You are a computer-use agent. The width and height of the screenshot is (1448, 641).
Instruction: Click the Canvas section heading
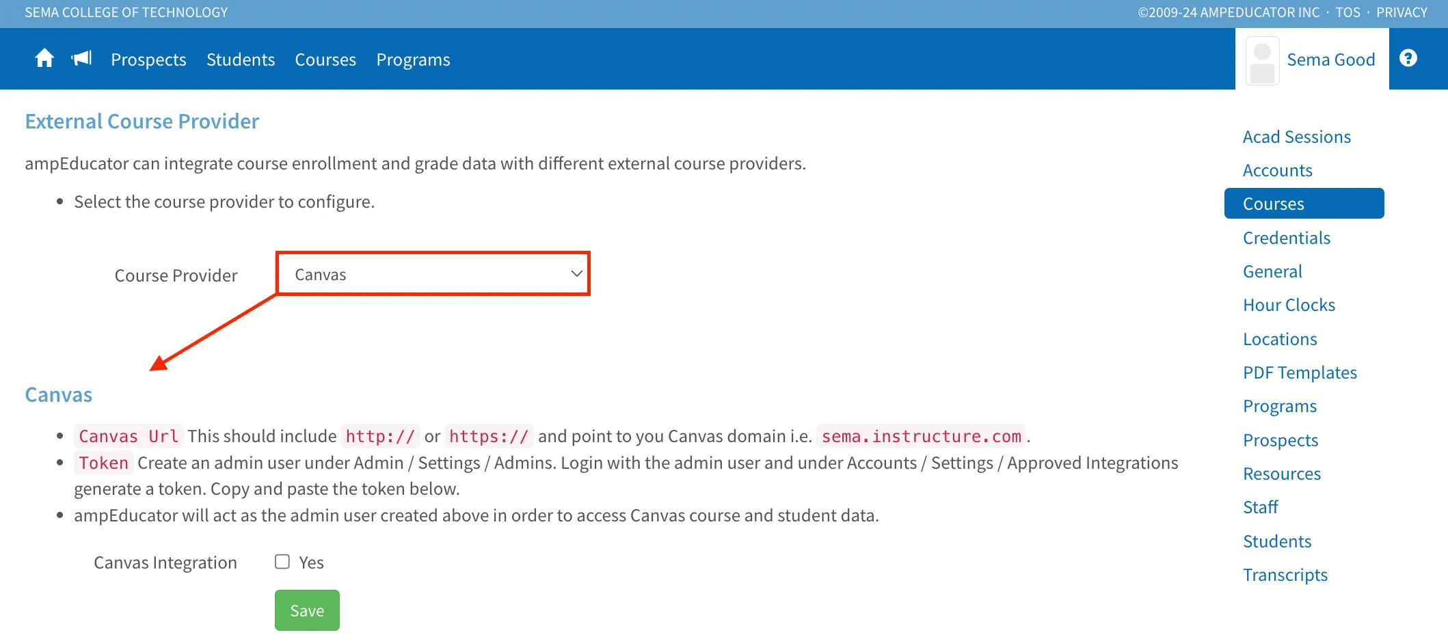(58, 394)
